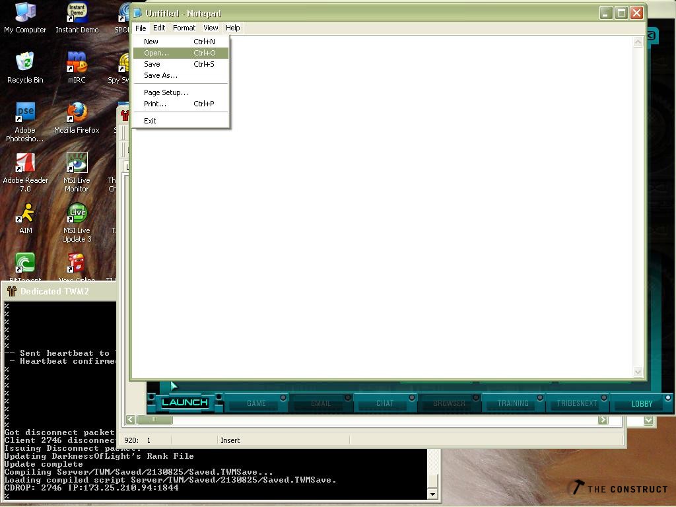The height and width of the screenshot is (507, 676).
Task: Click the '920: 1' status bar position
Action: pyautogui.click(x=137, y=440)
